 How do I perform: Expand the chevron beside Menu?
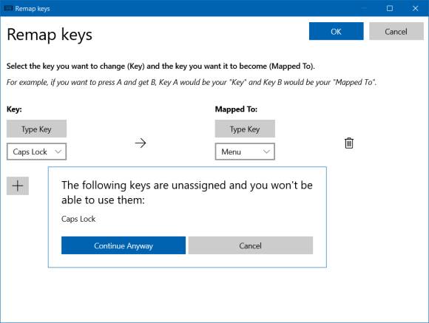pos(266,152)
